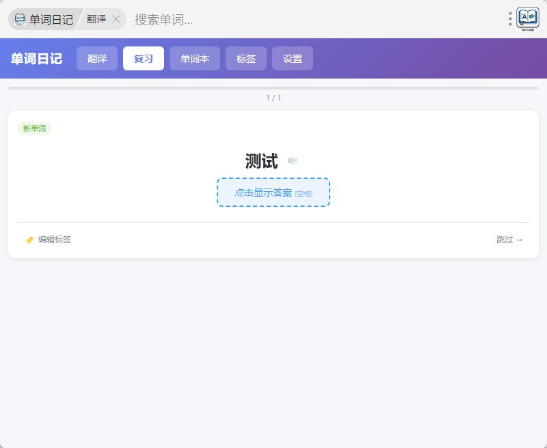
Task: Open the three-dot menu at top right
Action: pyautogui.click(x=510, y=19)
